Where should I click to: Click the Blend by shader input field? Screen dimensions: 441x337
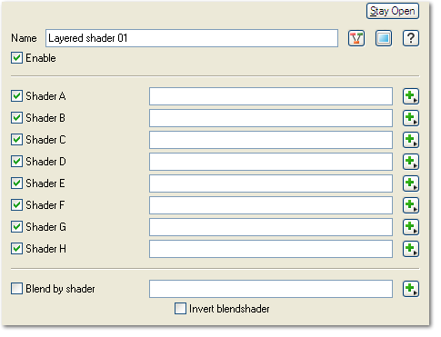point(271,289)
